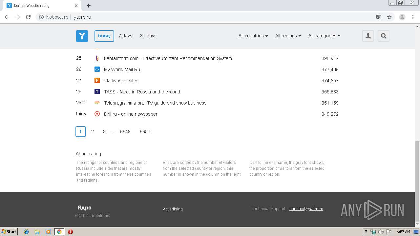Open My World Mail.Ru link
The height and width of the screenshot is (236, 420).
[x=122, y=69]
